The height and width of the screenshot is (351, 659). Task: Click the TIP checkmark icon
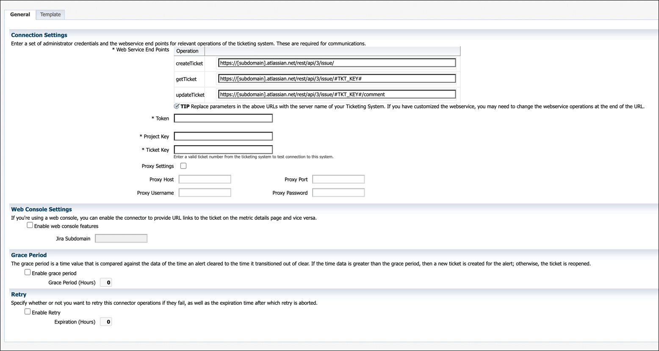tap(177, 106)
